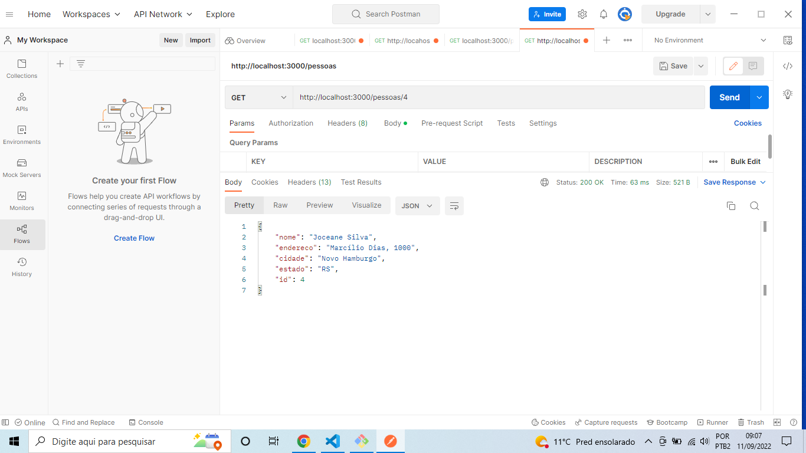Open the No Environment selector
806x453 pixels.
coord(710,40)
